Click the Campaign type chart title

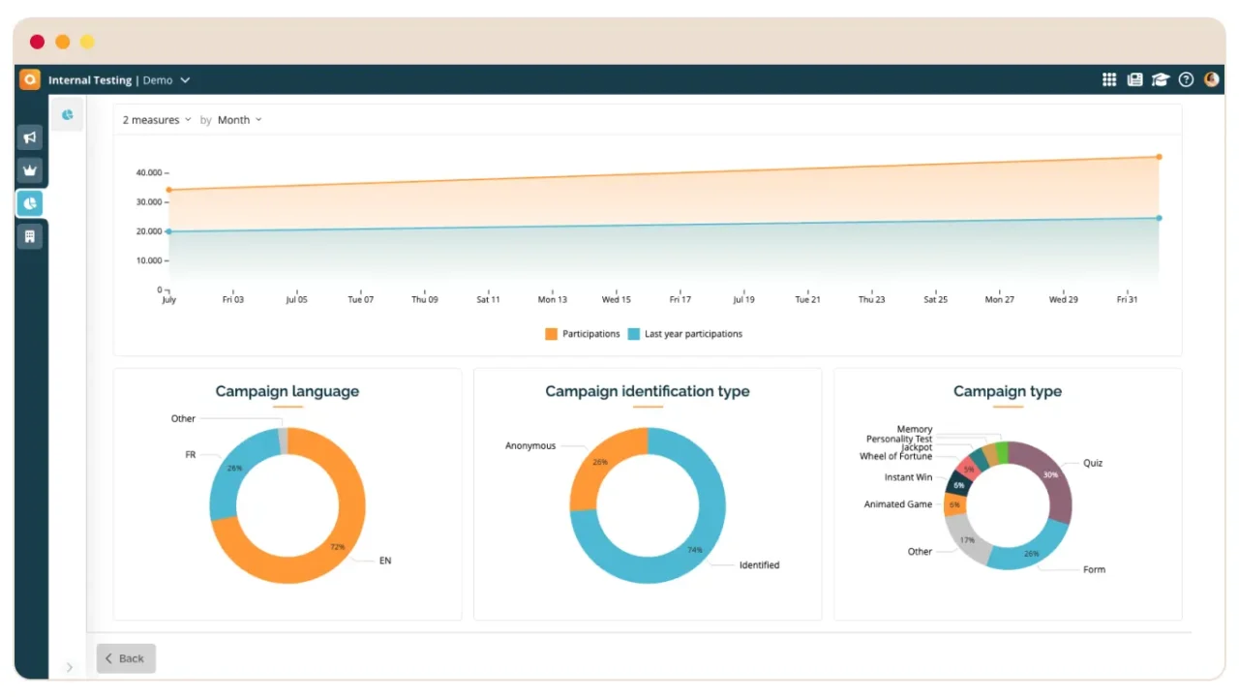tap(1008, 392)
